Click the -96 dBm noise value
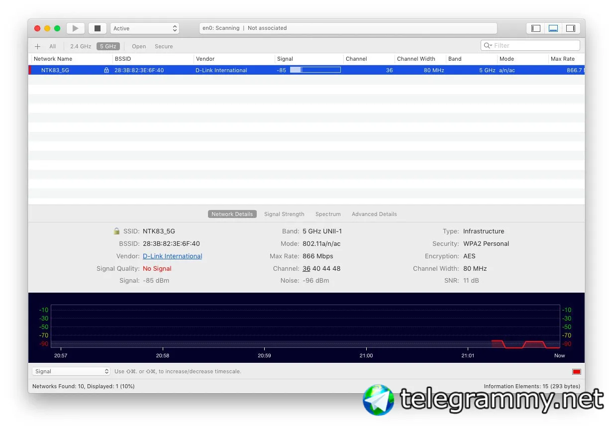The height and width of the screenshot is (430, 613). coord(316,281)
